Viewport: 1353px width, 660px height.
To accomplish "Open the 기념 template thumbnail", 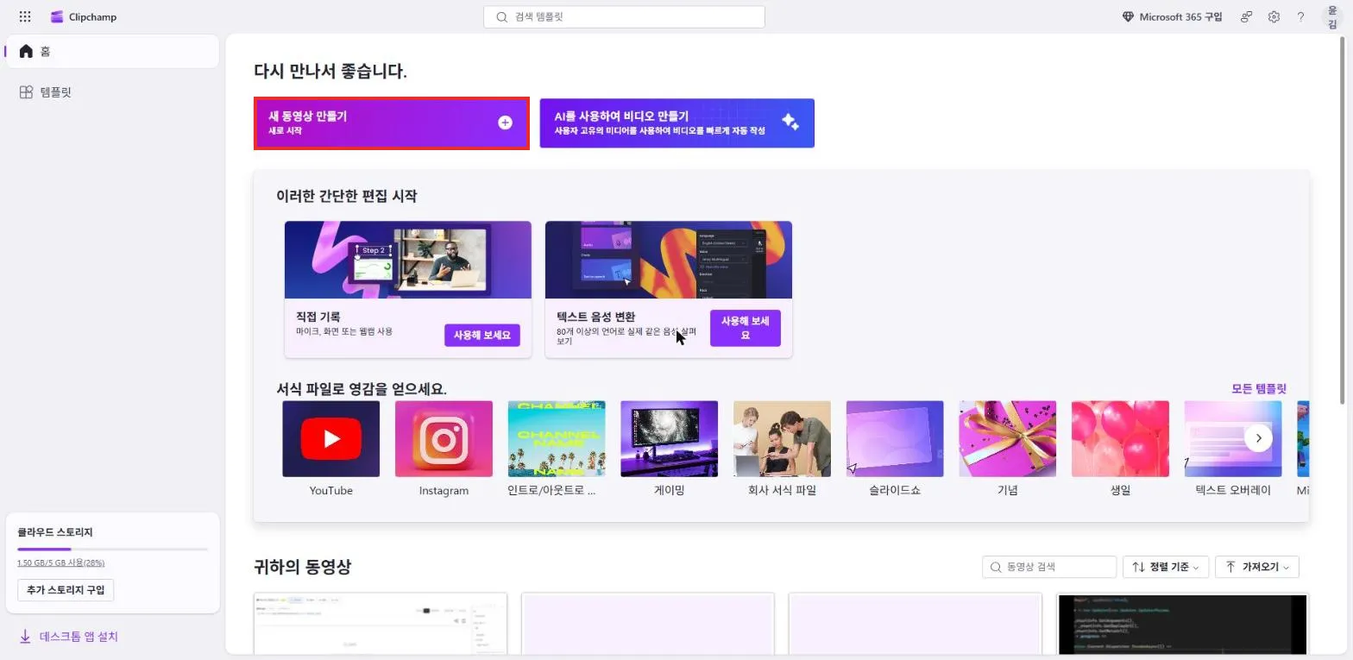I will (x=1007, y=438).
